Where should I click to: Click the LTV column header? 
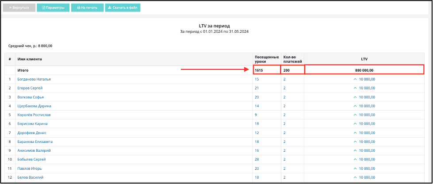tap(364, 59)
